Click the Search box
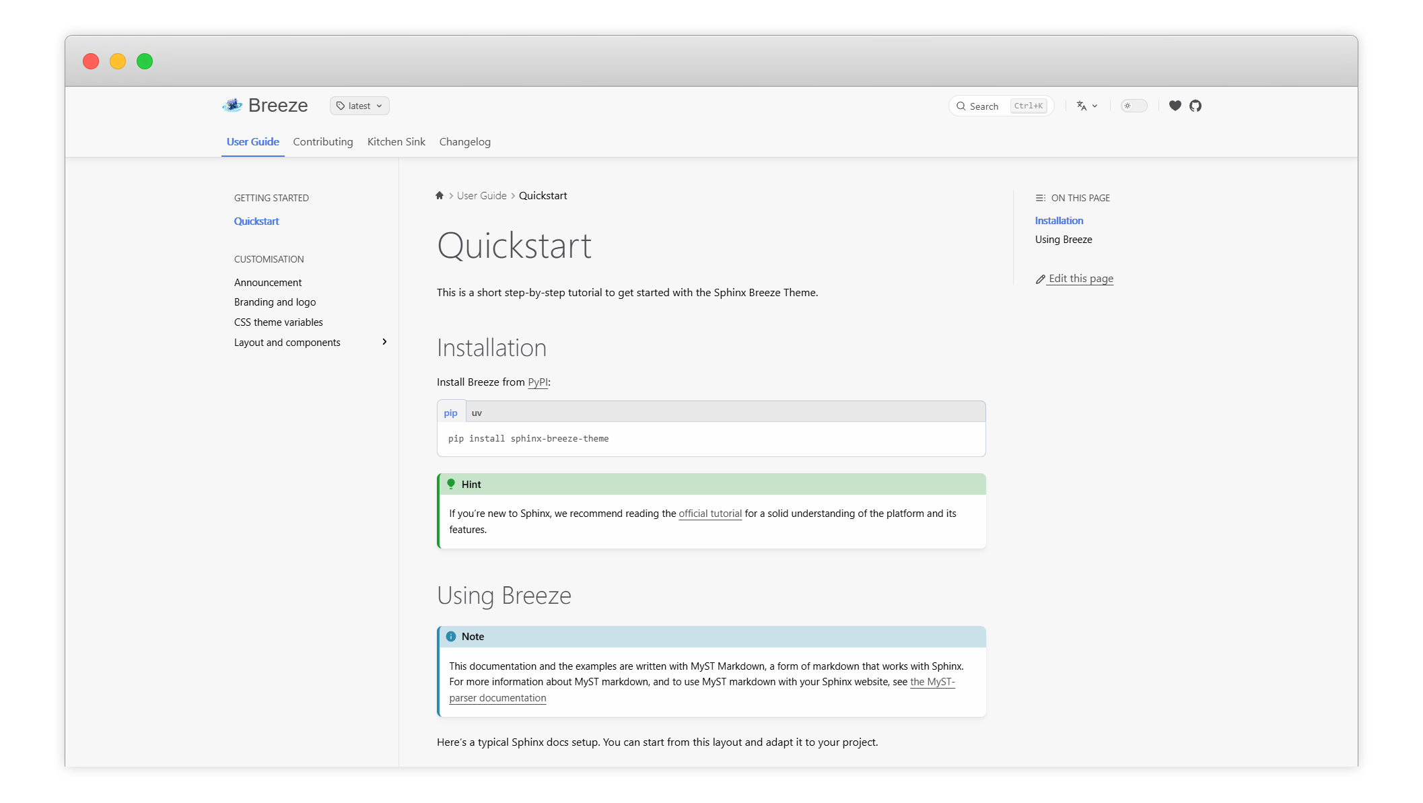The height and width of the screenshot is (803, 1423). pyautogui.click(x=1001, y=106)
